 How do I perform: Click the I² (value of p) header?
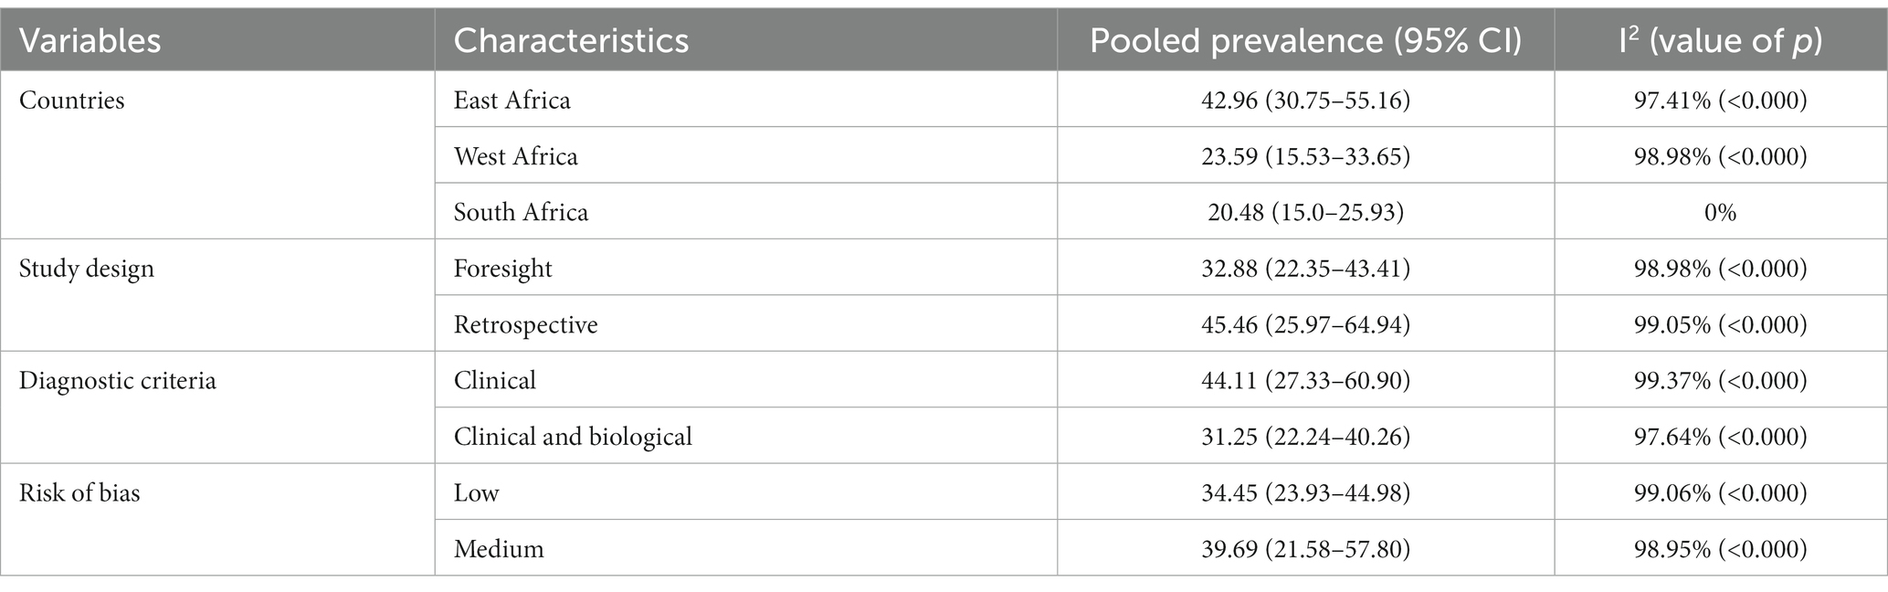[x=1720, y=40]
